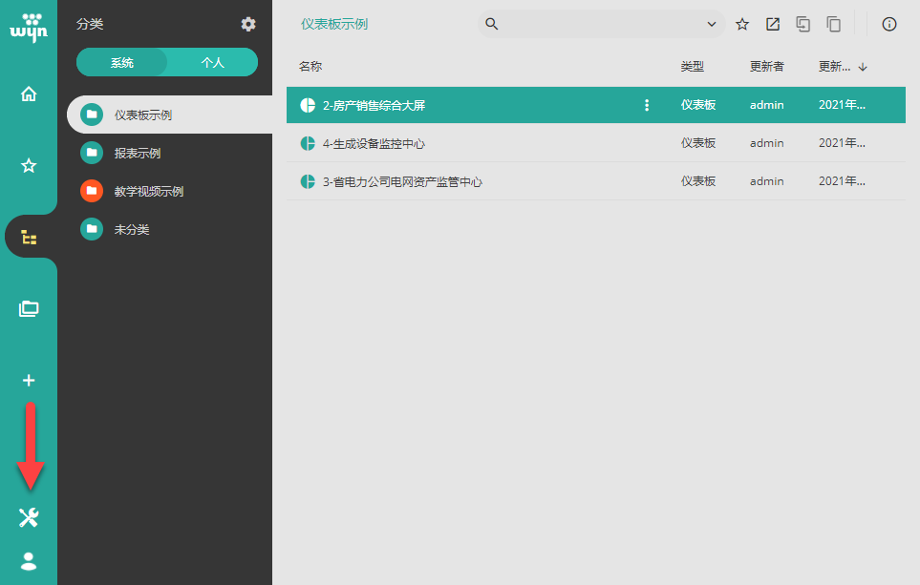920x585 pixels.
Task: Switch to the 系统 tab
Action: pos(122,62)
